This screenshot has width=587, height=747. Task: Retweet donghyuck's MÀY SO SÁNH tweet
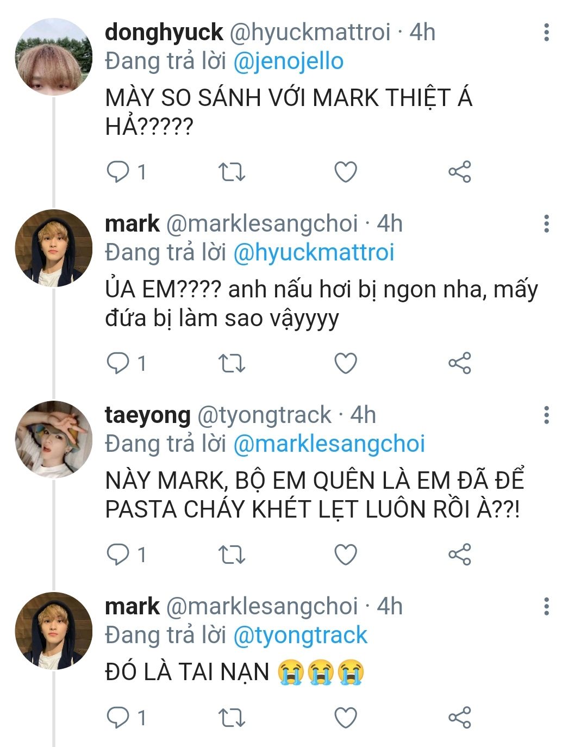(232, 172)
